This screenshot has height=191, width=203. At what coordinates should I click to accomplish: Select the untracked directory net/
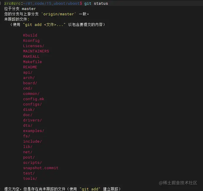28,152
